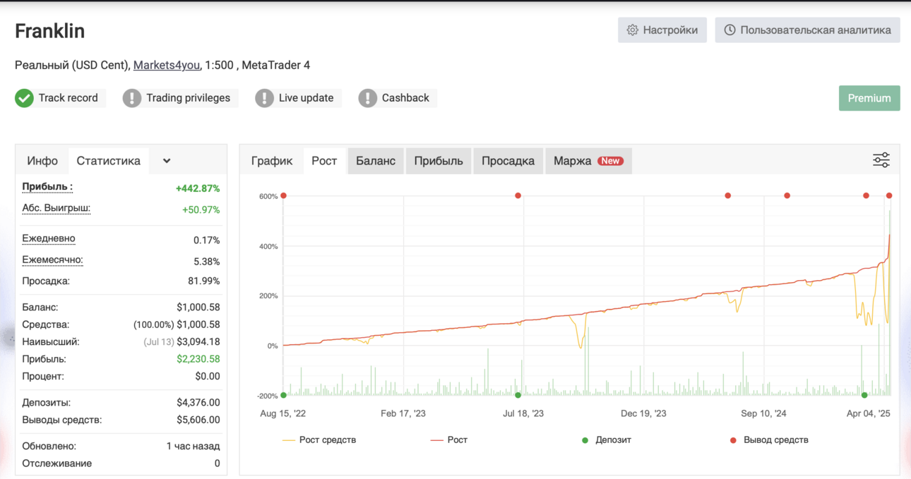This screenshot has width=911, height=479.
Task: Click the +442.87% profit value
Action: coord(198,188)
